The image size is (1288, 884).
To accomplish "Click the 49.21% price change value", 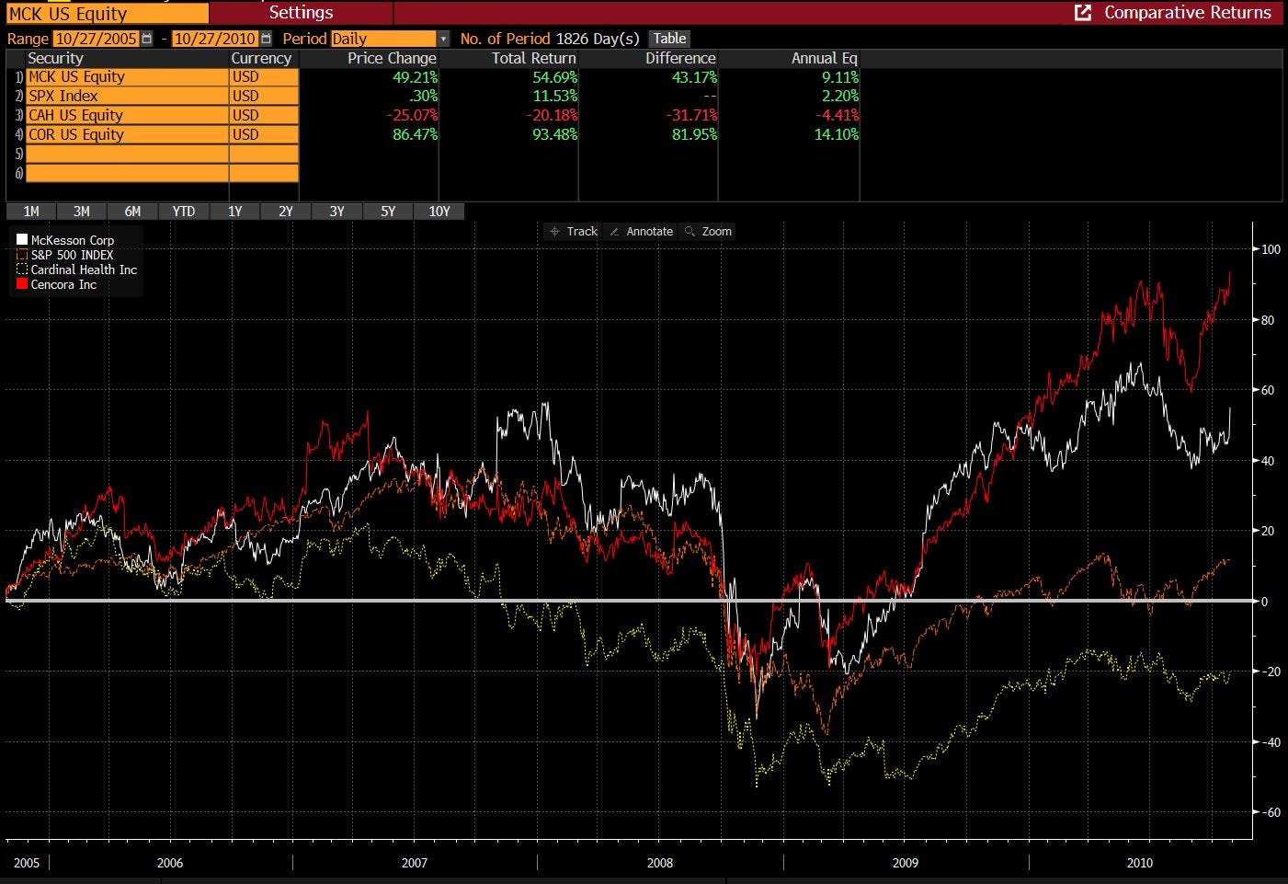I will click(415, 77).
